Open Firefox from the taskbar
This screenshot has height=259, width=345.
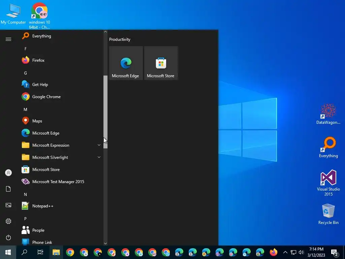(x=274, y=252)
